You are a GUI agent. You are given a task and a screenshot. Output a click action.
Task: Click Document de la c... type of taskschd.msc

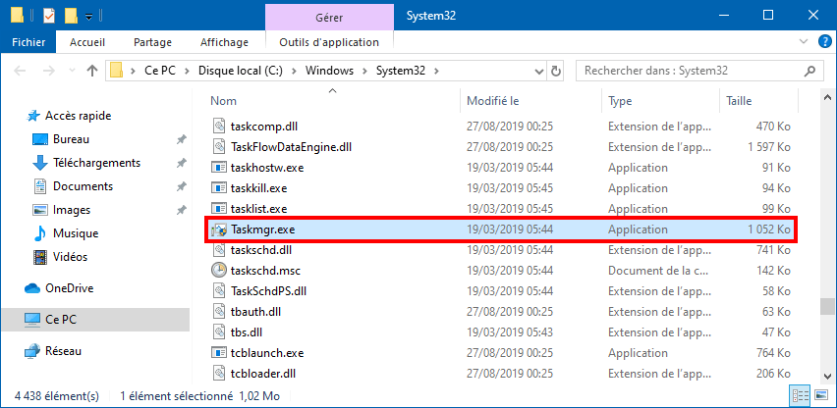point(660,271)
